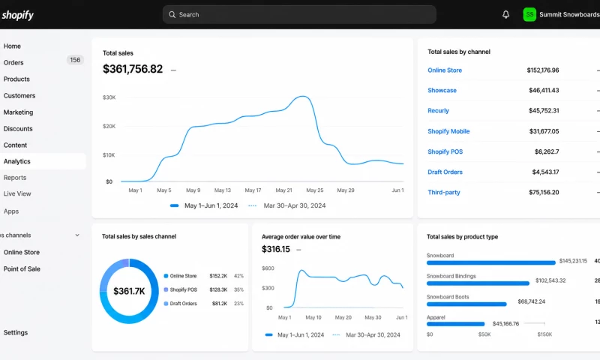Viewport: 600px width, 360px height.
Task: Select Analytics in the sidebar
Action: coord(43,161)
